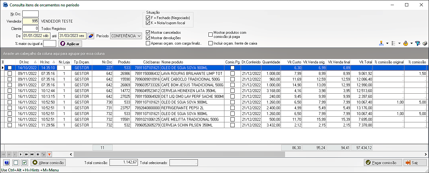The width and height of the screenshot is (429, 173).
Task: Click the até end date field
Action: click(x=72, y=36)
